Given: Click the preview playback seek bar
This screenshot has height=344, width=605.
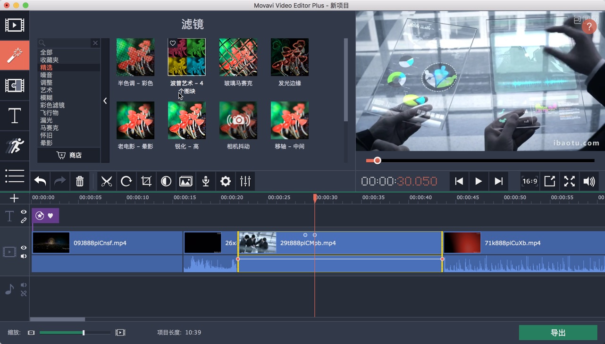Looking at the screenshot, I should (479, 160).
